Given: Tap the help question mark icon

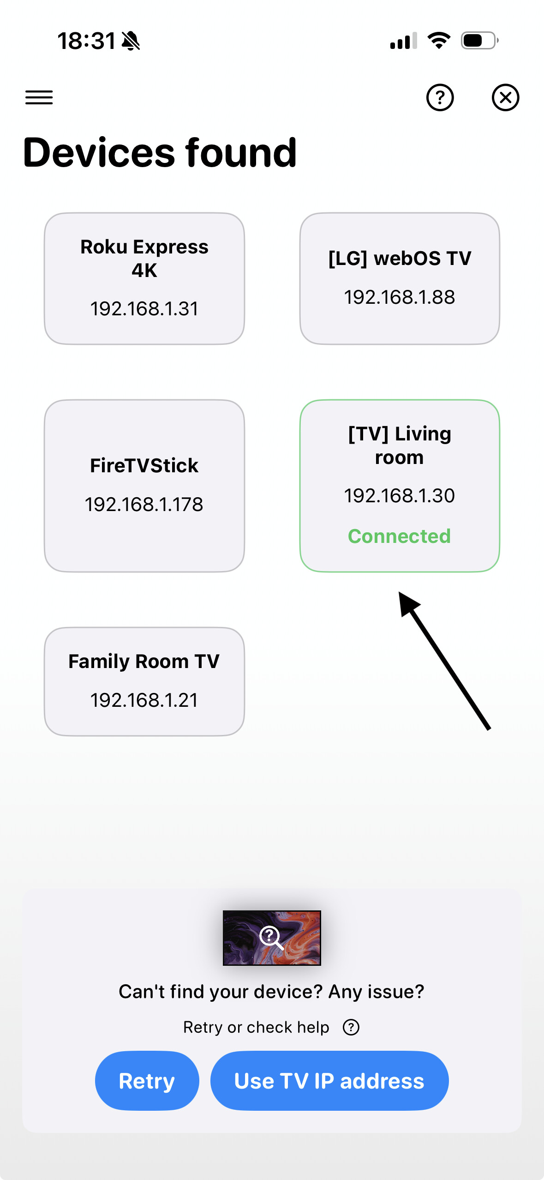Looking at the screenshot, I should click(x=440, y=97).
